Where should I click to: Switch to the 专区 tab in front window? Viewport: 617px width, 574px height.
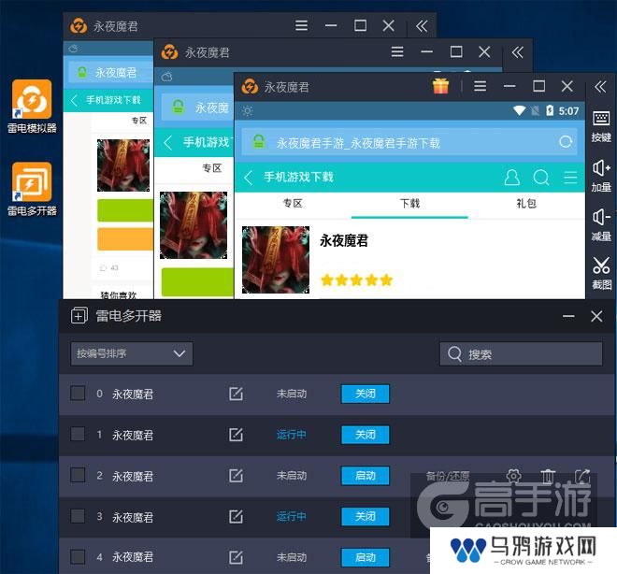tap(293, 204)
